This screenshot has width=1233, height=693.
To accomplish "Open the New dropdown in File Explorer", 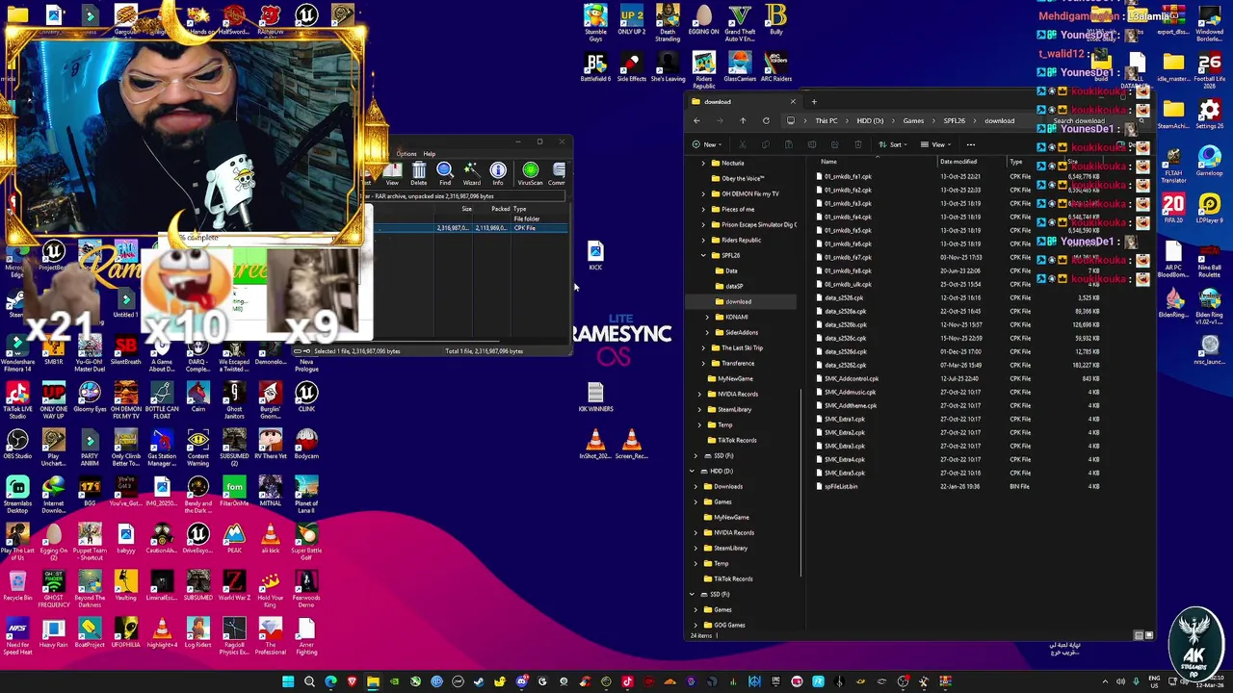I will pos(705,145).
